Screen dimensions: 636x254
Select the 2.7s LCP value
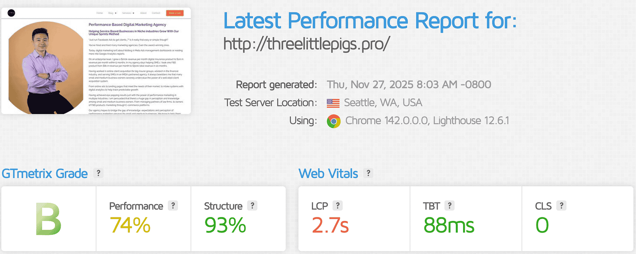pos(330,225)
